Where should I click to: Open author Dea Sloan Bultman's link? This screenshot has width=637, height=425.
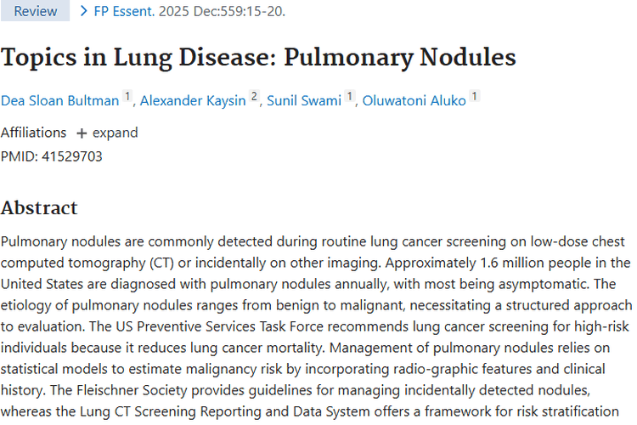(x=60, y=100)
